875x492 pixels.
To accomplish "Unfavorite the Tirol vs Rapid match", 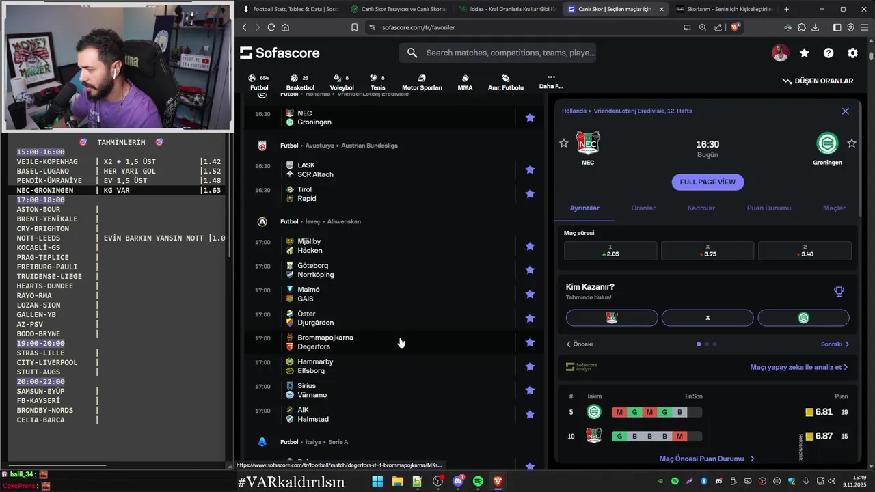I will pyautogui.click(x=530, y=194).
